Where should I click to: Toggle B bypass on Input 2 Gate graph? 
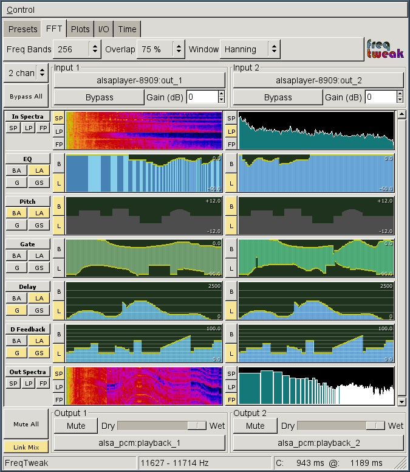[231, 248]
